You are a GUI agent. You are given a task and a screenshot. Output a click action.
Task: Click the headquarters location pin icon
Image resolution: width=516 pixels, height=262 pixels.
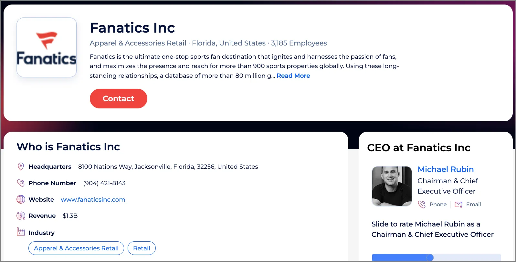[x=21, y=166]
